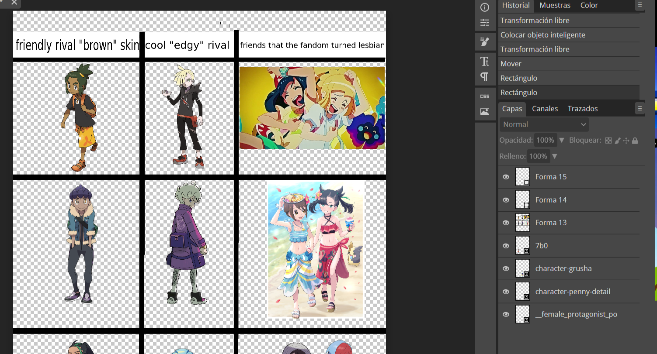The height and width of the screenshot is (354, 657).
Task: Click the Forma 15 layer thumbnail
Action: click(x=522, y=177)
